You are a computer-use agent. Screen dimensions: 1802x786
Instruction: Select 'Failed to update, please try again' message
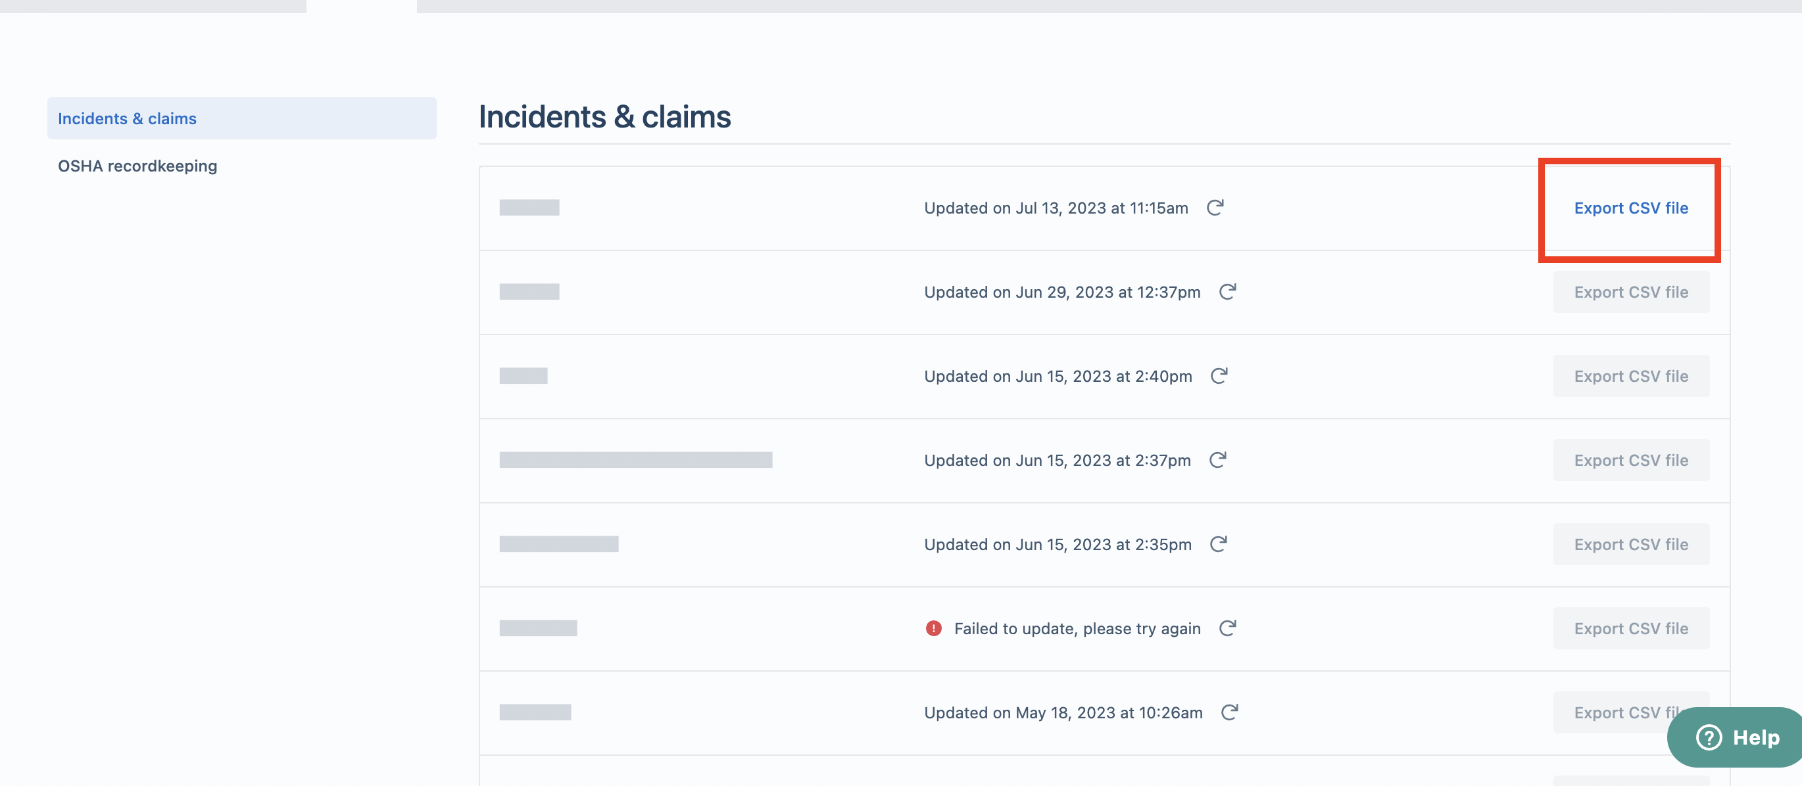click(1077, 628)
